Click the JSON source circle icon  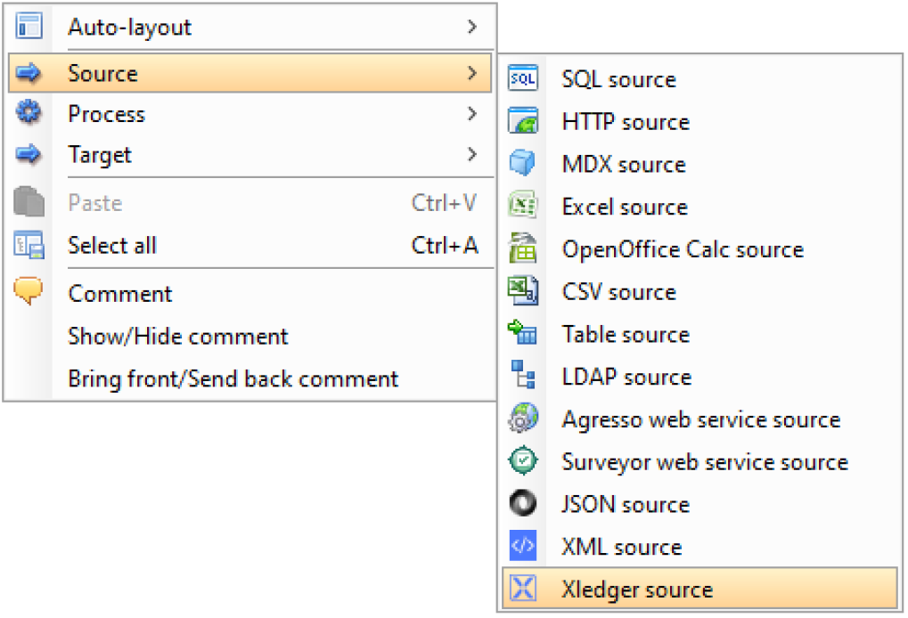(522, 504)
